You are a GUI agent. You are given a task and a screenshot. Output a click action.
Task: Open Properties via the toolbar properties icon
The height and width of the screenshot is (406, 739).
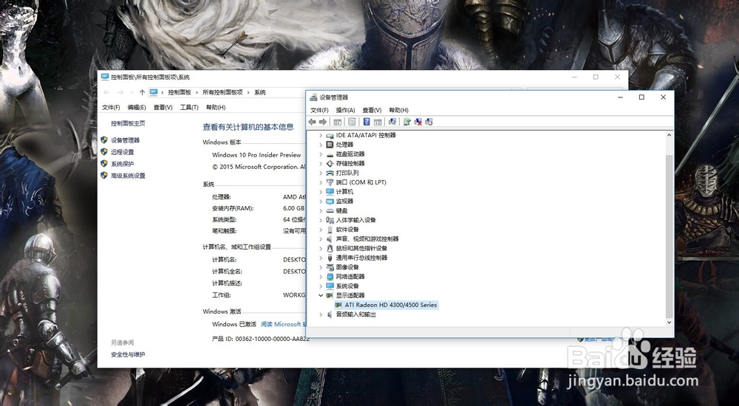(x=352, y=122)
